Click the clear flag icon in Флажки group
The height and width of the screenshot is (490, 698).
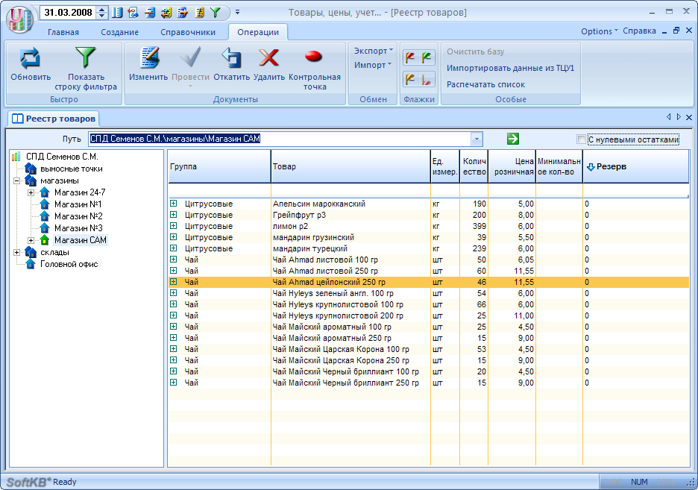coord(427,80)
